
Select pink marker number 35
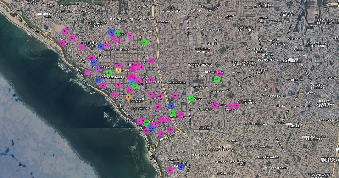pyautogui.click(x=167, y=120)
